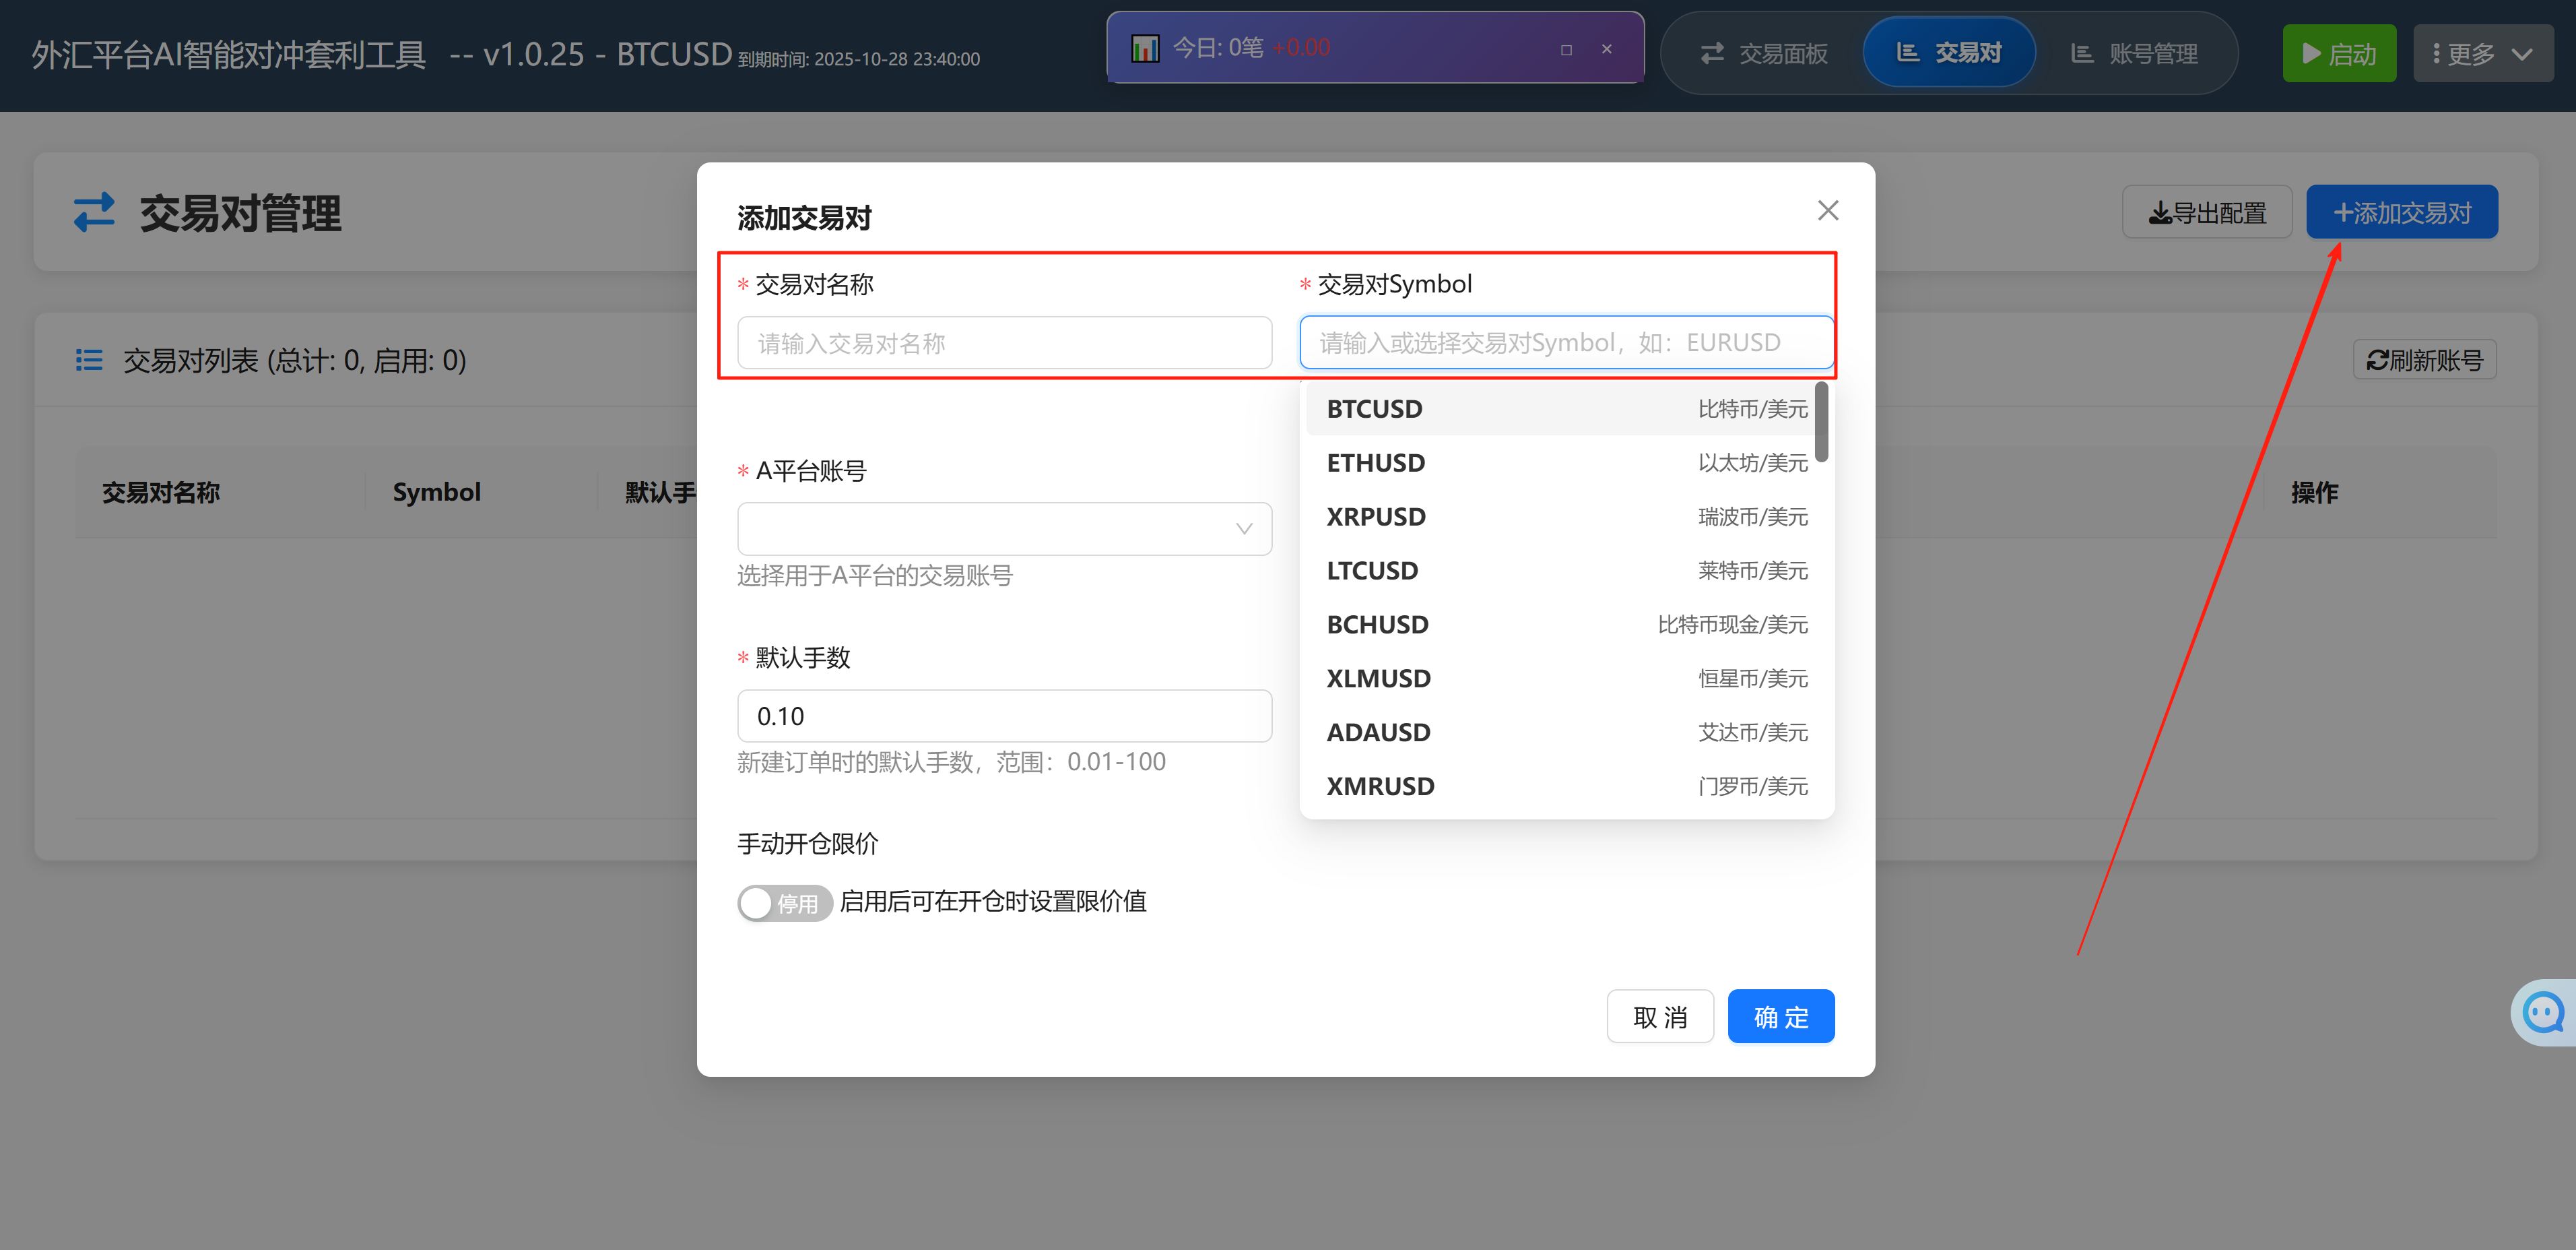Switch to the 交易面板 tab

(x=1764, y=54)
